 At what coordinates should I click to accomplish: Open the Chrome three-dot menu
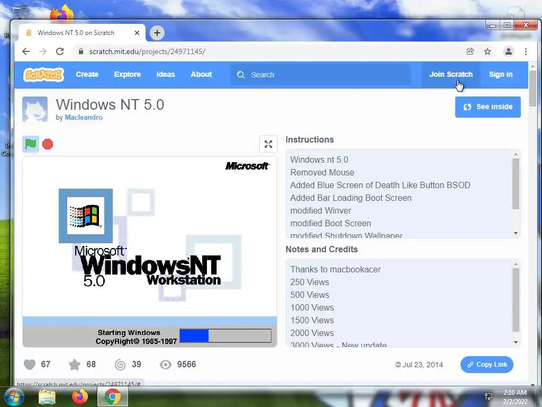(526, 51)
